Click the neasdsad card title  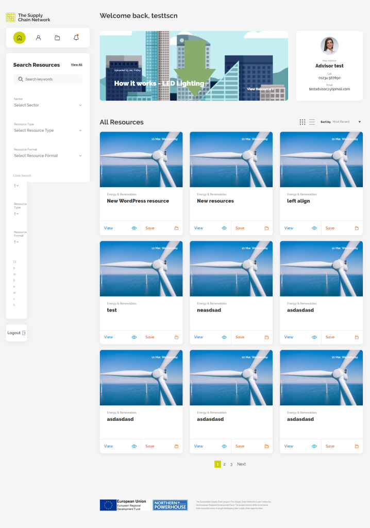pyautogui.click(x=209, y=310)
